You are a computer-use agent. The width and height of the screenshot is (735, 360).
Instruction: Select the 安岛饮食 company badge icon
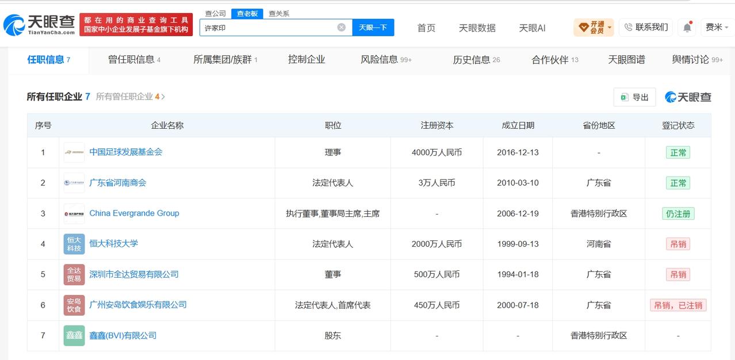(74, 305)
